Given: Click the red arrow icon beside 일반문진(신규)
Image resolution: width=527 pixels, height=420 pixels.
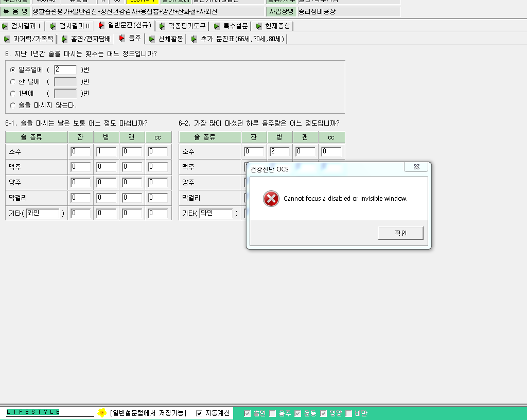Looking at the screenshot, I should (101, 25).
